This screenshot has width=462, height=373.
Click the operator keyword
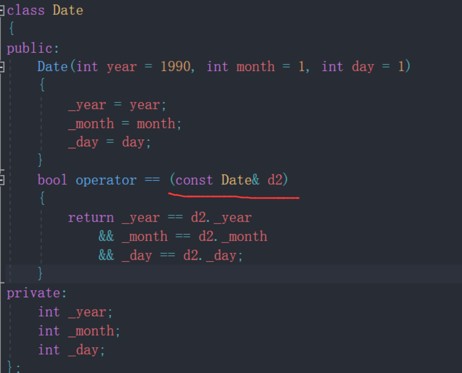pos(106,180)
